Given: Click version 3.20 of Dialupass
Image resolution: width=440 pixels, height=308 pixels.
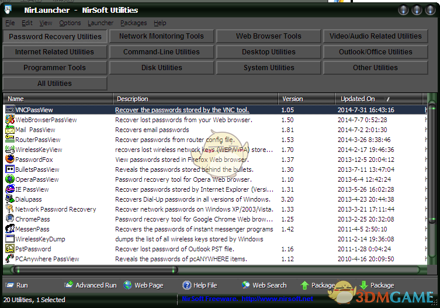Looking at the screenshot, I should coord(287,199).
